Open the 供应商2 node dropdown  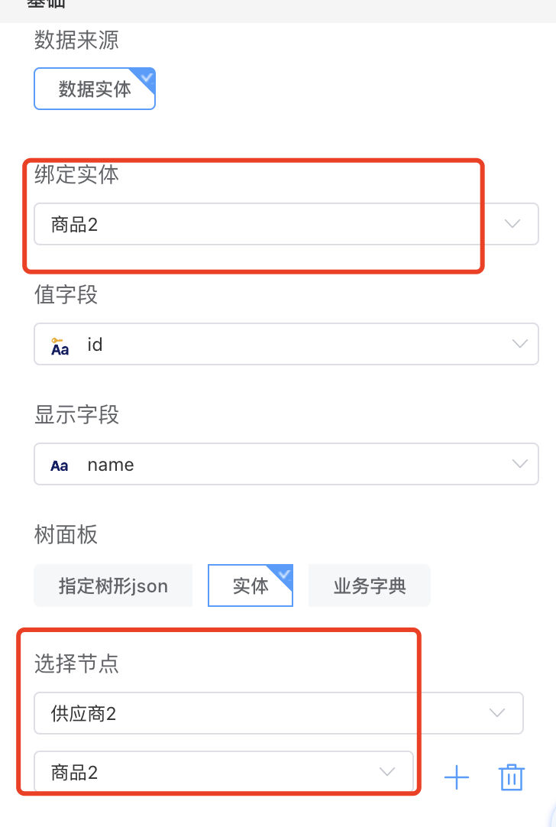[260, 713]
